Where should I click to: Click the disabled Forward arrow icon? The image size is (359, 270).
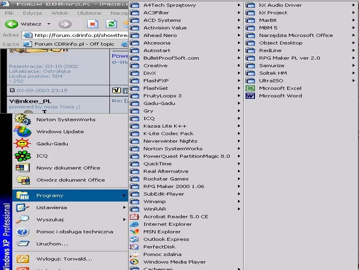click(x=65, y=24)
